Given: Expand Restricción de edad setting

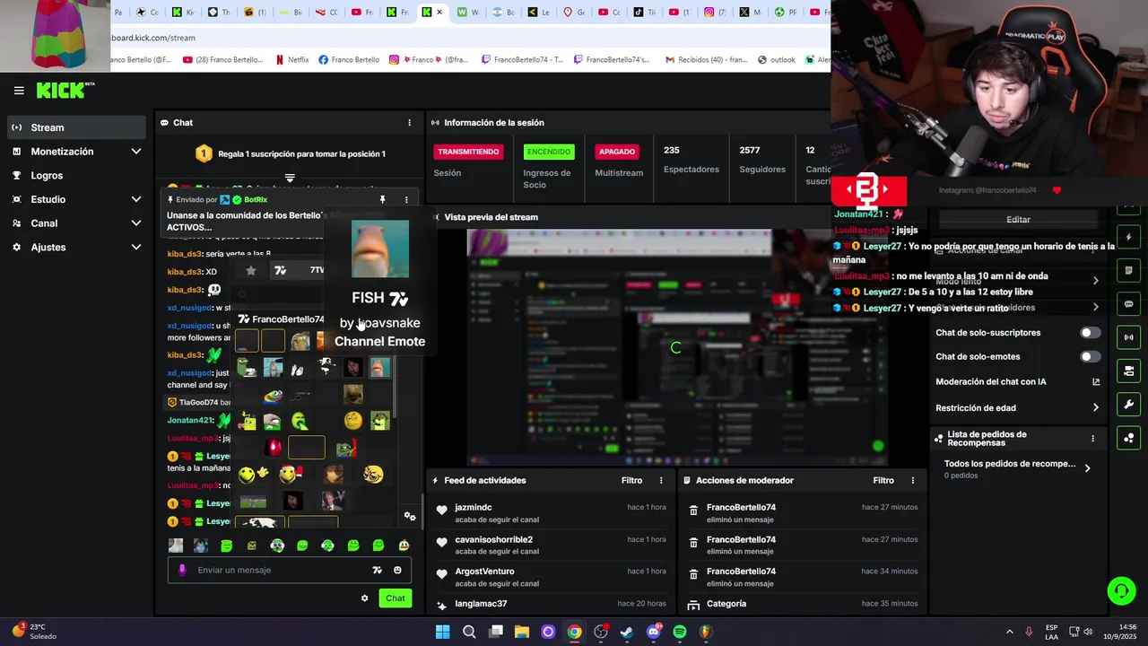Looking at the screenshot, I should coord(1095,407).
